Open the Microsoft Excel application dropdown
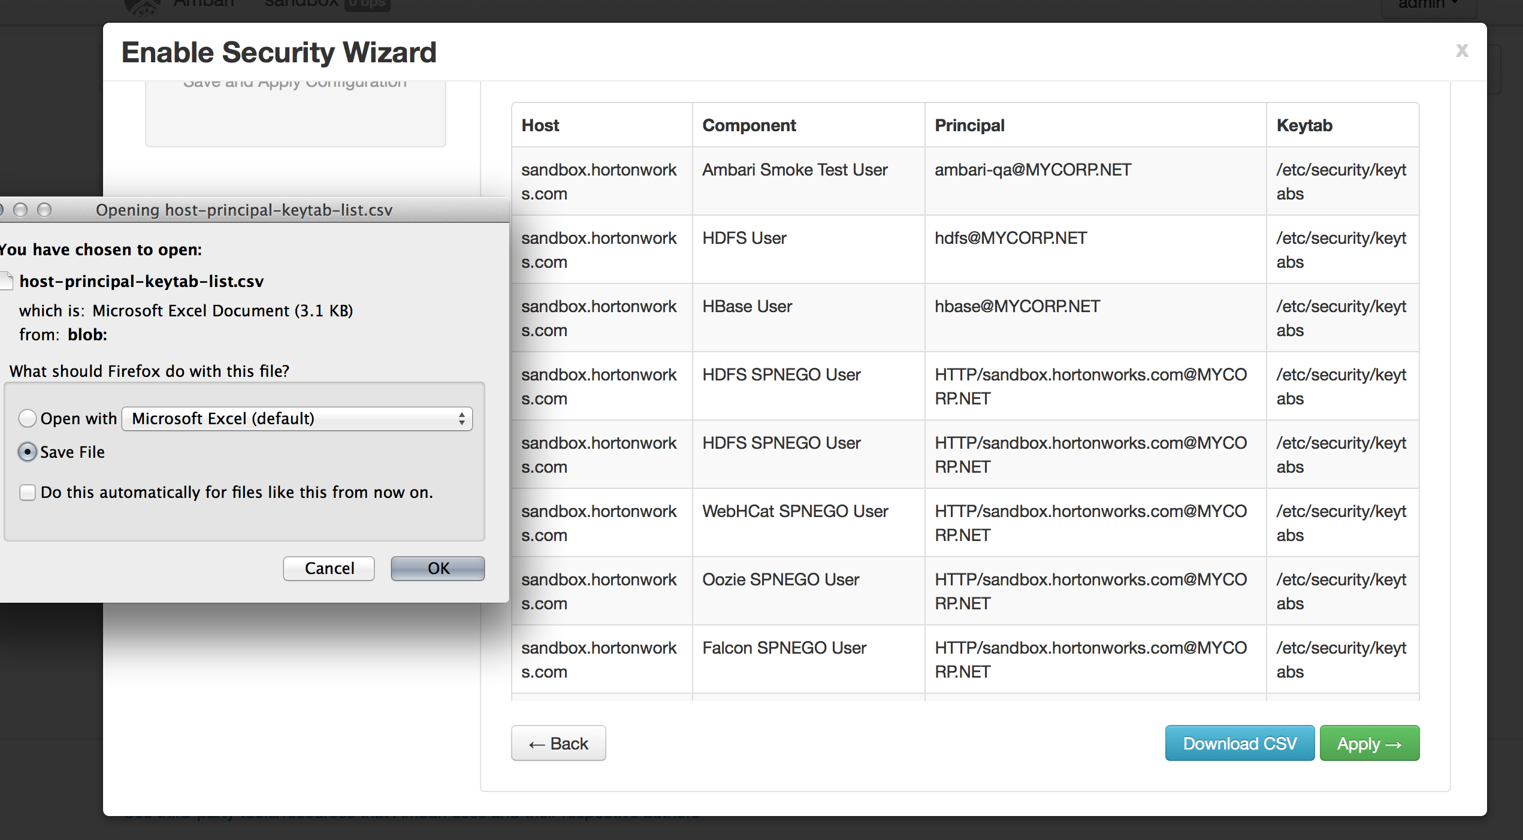Image resolution: width=1523 pixels, height=840 pixels. (297, 418)
